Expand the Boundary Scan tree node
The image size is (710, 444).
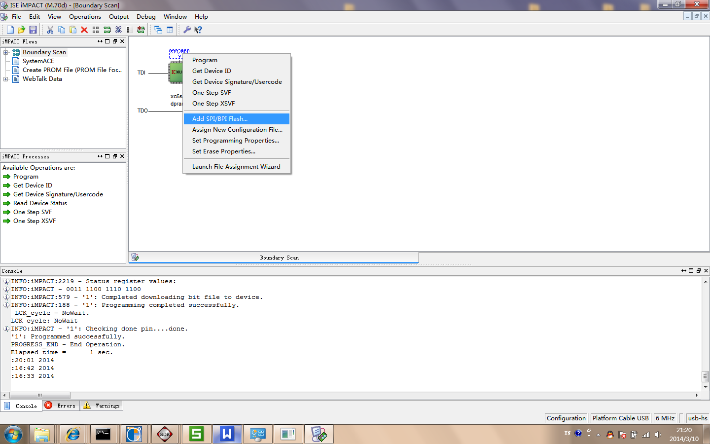[6, 52]
